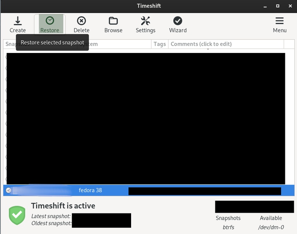
Task: Click the "btrfs" snapshot type text
Action: tap(229, 227)
